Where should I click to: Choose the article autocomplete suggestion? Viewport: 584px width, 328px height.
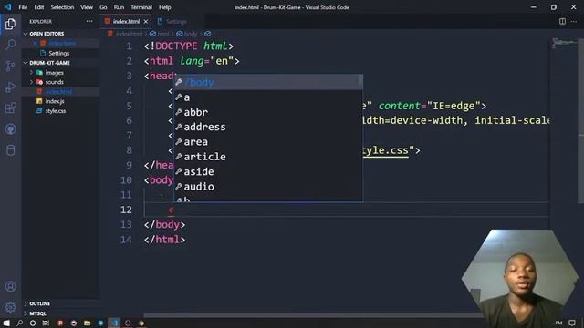(x=268, y=157)
